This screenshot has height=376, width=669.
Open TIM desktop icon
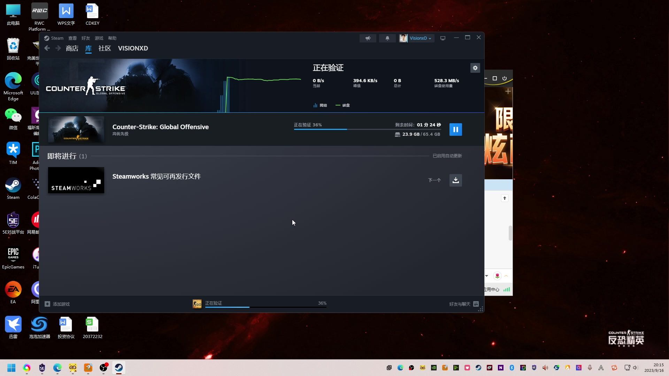pyautogui.click(x=13, y=154)
